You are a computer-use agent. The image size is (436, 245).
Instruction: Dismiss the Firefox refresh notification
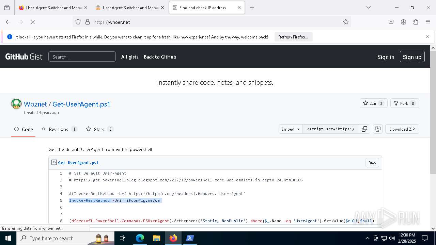427,37
